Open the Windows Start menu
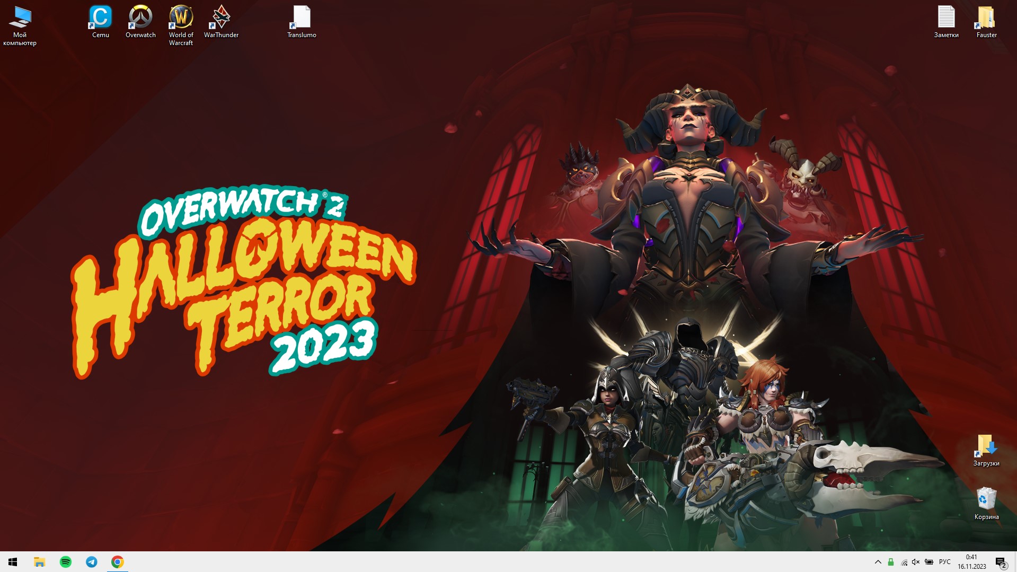This screenshot has height=572, width=1017. pos(13,562)
